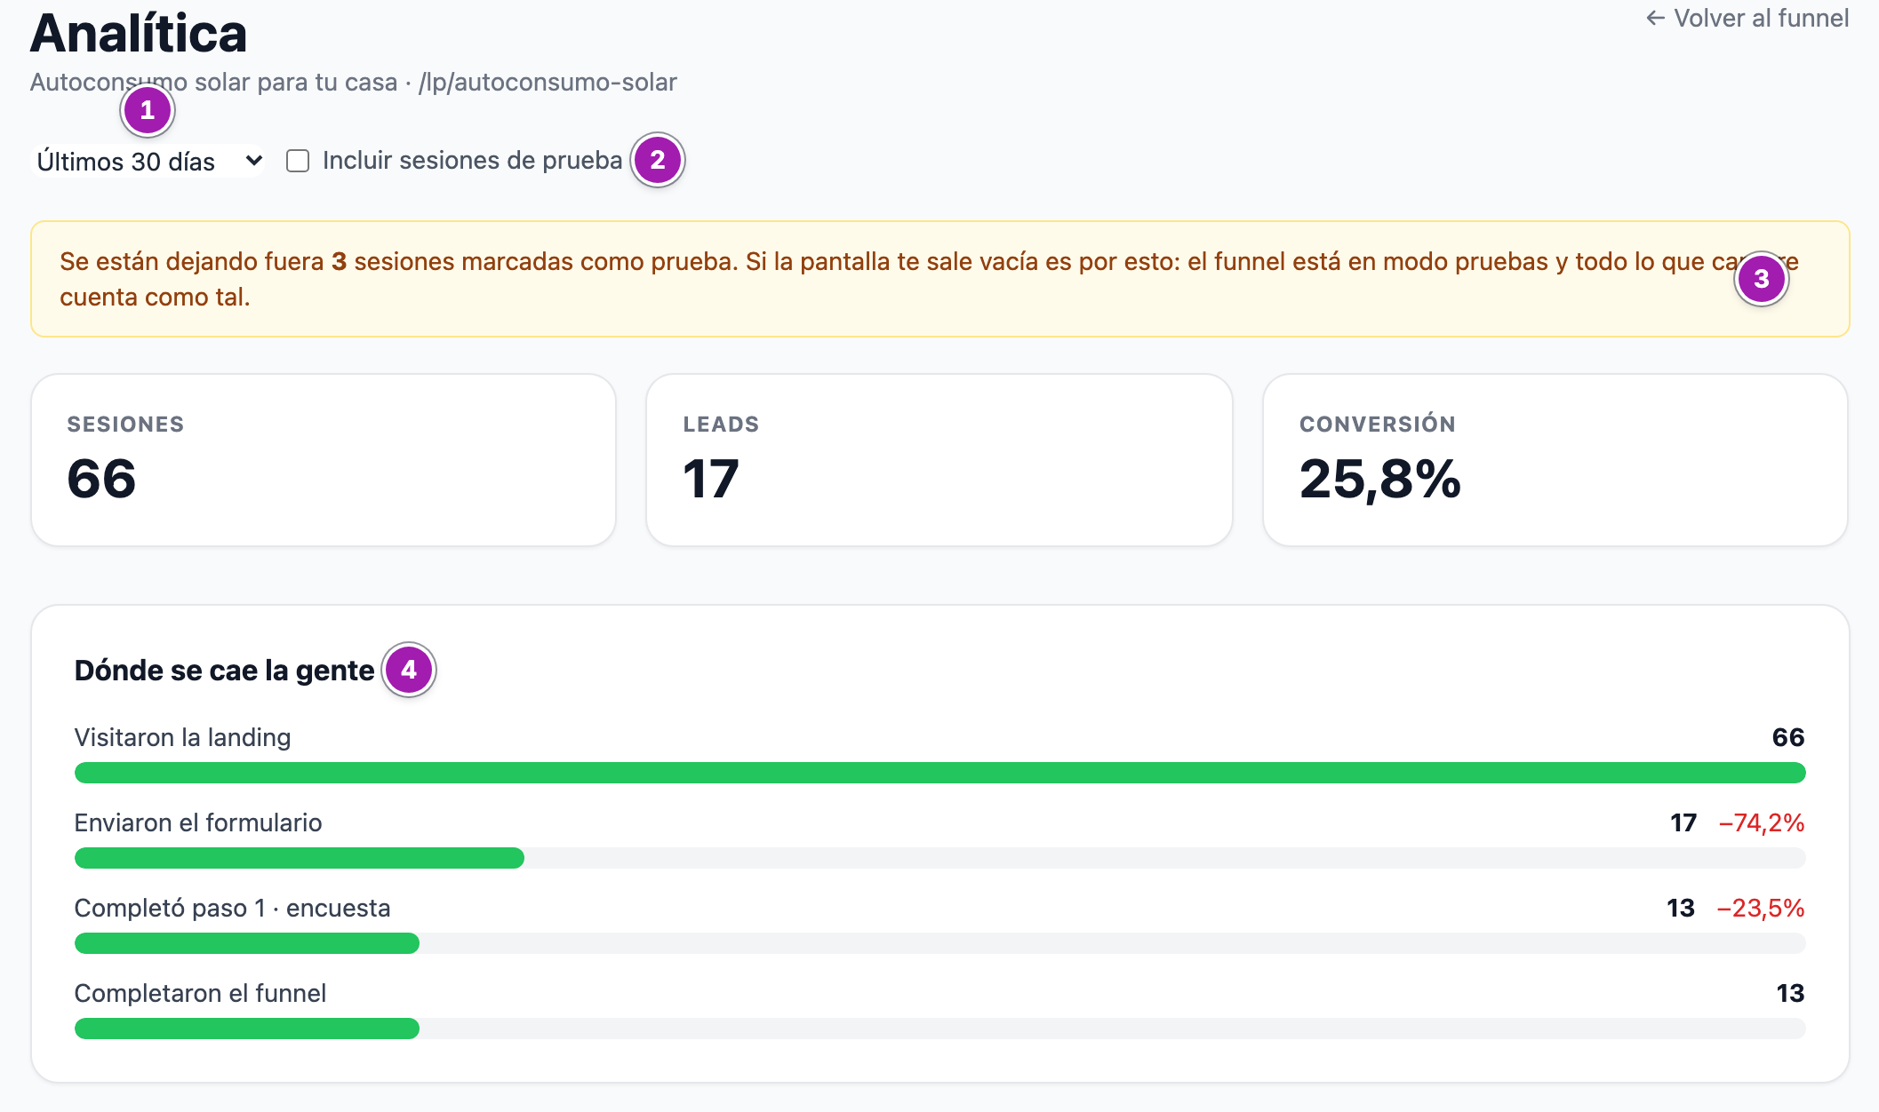Click the yellow test-sessions warning banner
The image size is (1879, 1112).
pyautogui.click(x=939, y=279)
